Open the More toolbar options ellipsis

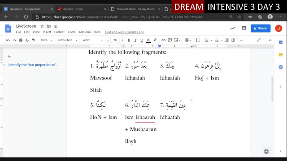pos(241,40)
